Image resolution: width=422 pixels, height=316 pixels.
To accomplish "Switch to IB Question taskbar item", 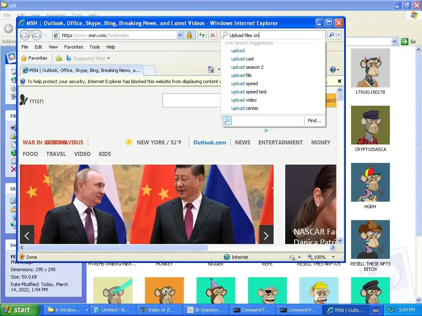I will [x=206, y=310].
